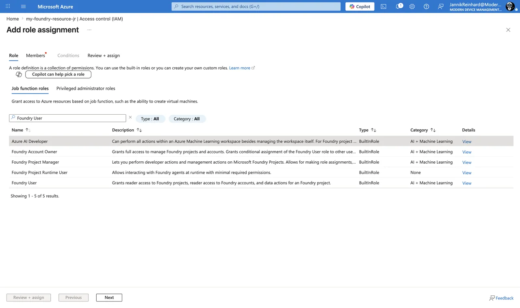Open the account avatar menu
The image size is (520, 308).
(510, 6)
